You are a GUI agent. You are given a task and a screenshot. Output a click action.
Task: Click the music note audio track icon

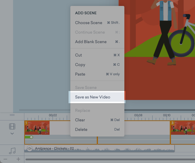[12, 151]
